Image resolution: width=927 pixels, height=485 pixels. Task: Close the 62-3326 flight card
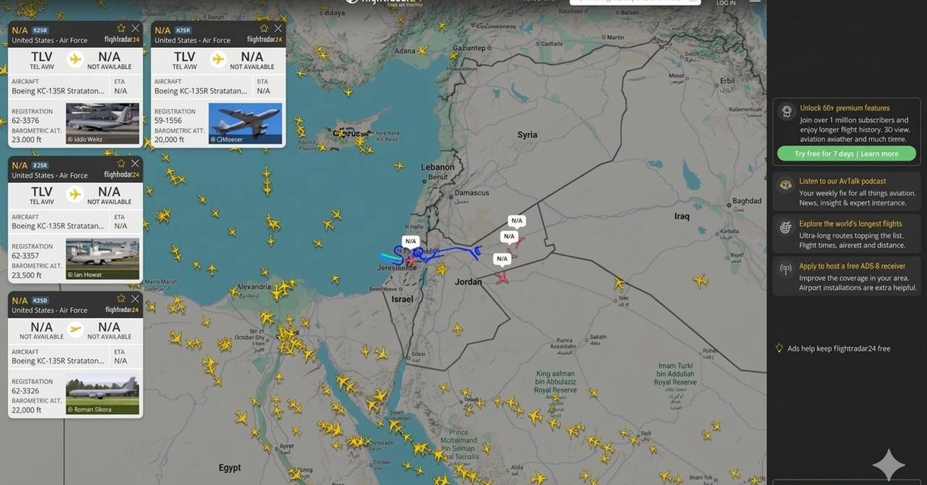coord(135,299)
